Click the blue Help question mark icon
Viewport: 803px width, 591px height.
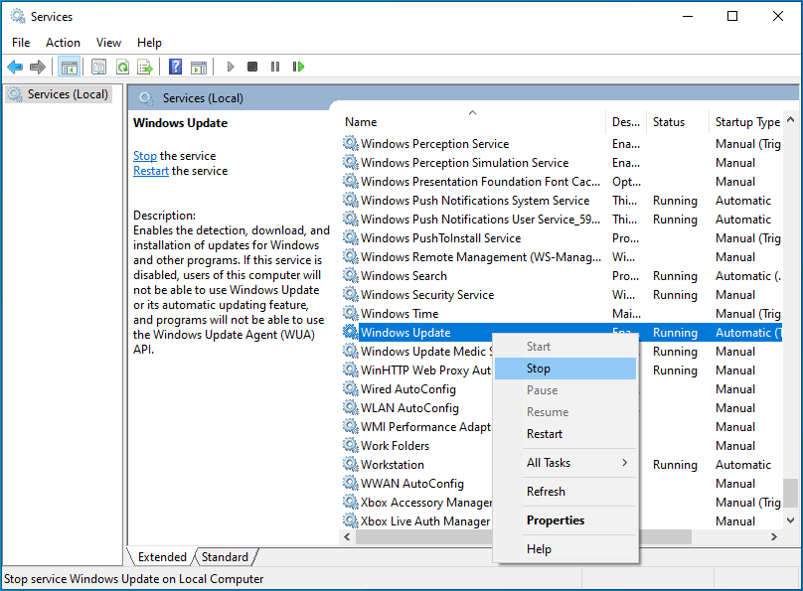coord(175,67)
